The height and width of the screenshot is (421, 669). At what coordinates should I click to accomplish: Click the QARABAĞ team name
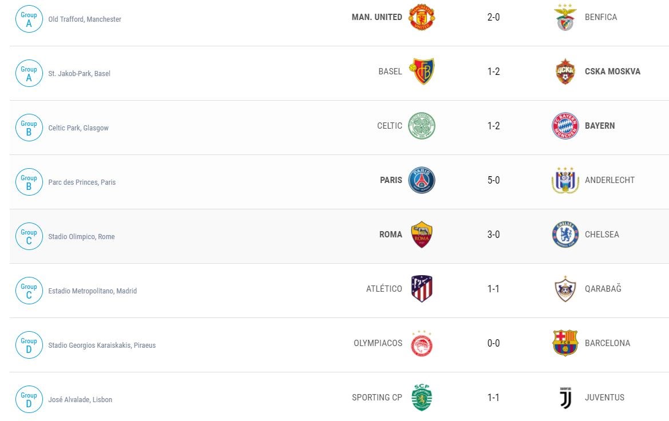tap(603, 289)
